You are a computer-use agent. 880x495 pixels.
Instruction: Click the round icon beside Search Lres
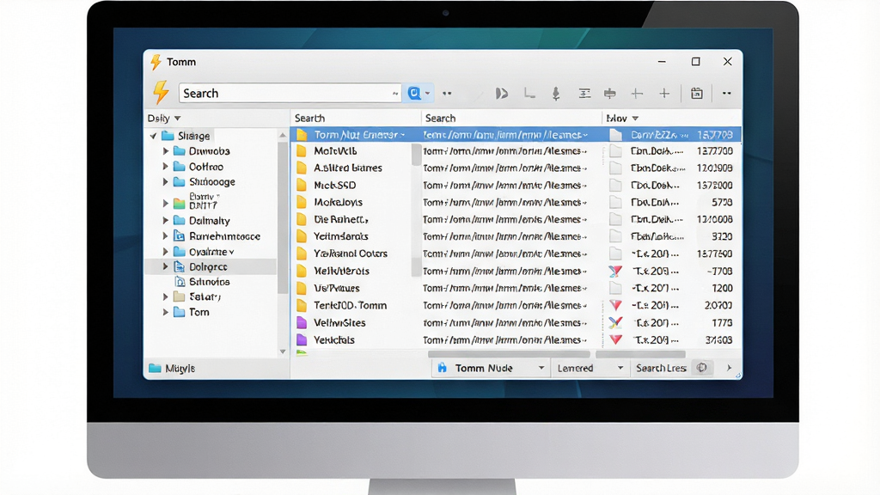pyautogui.click(x=701, y=368)
